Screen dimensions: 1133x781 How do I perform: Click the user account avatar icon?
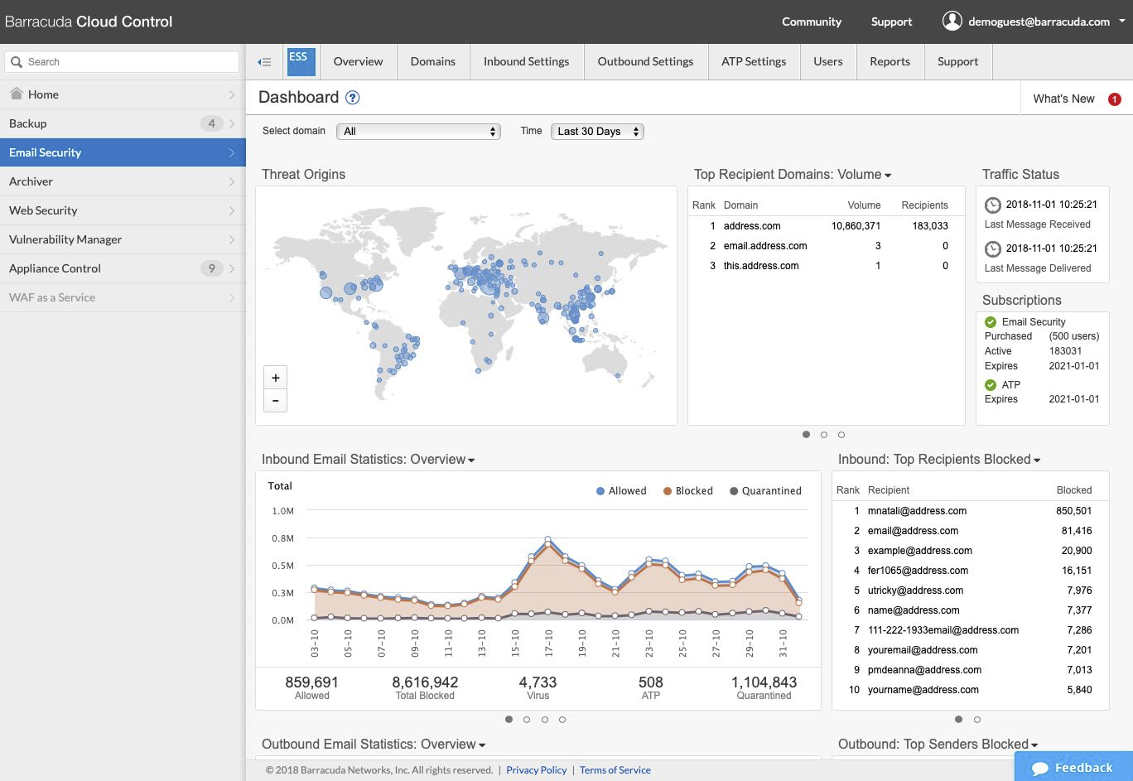pos(952,21)
